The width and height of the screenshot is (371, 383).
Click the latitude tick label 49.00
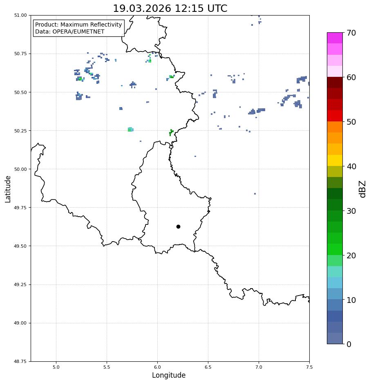[20, 323]
